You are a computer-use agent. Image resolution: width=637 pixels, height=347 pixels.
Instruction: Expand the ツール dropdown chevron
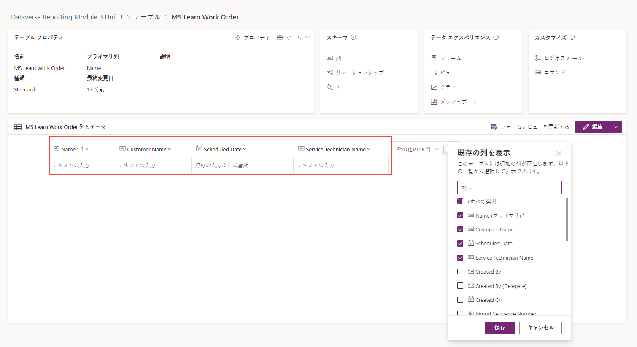308,38
